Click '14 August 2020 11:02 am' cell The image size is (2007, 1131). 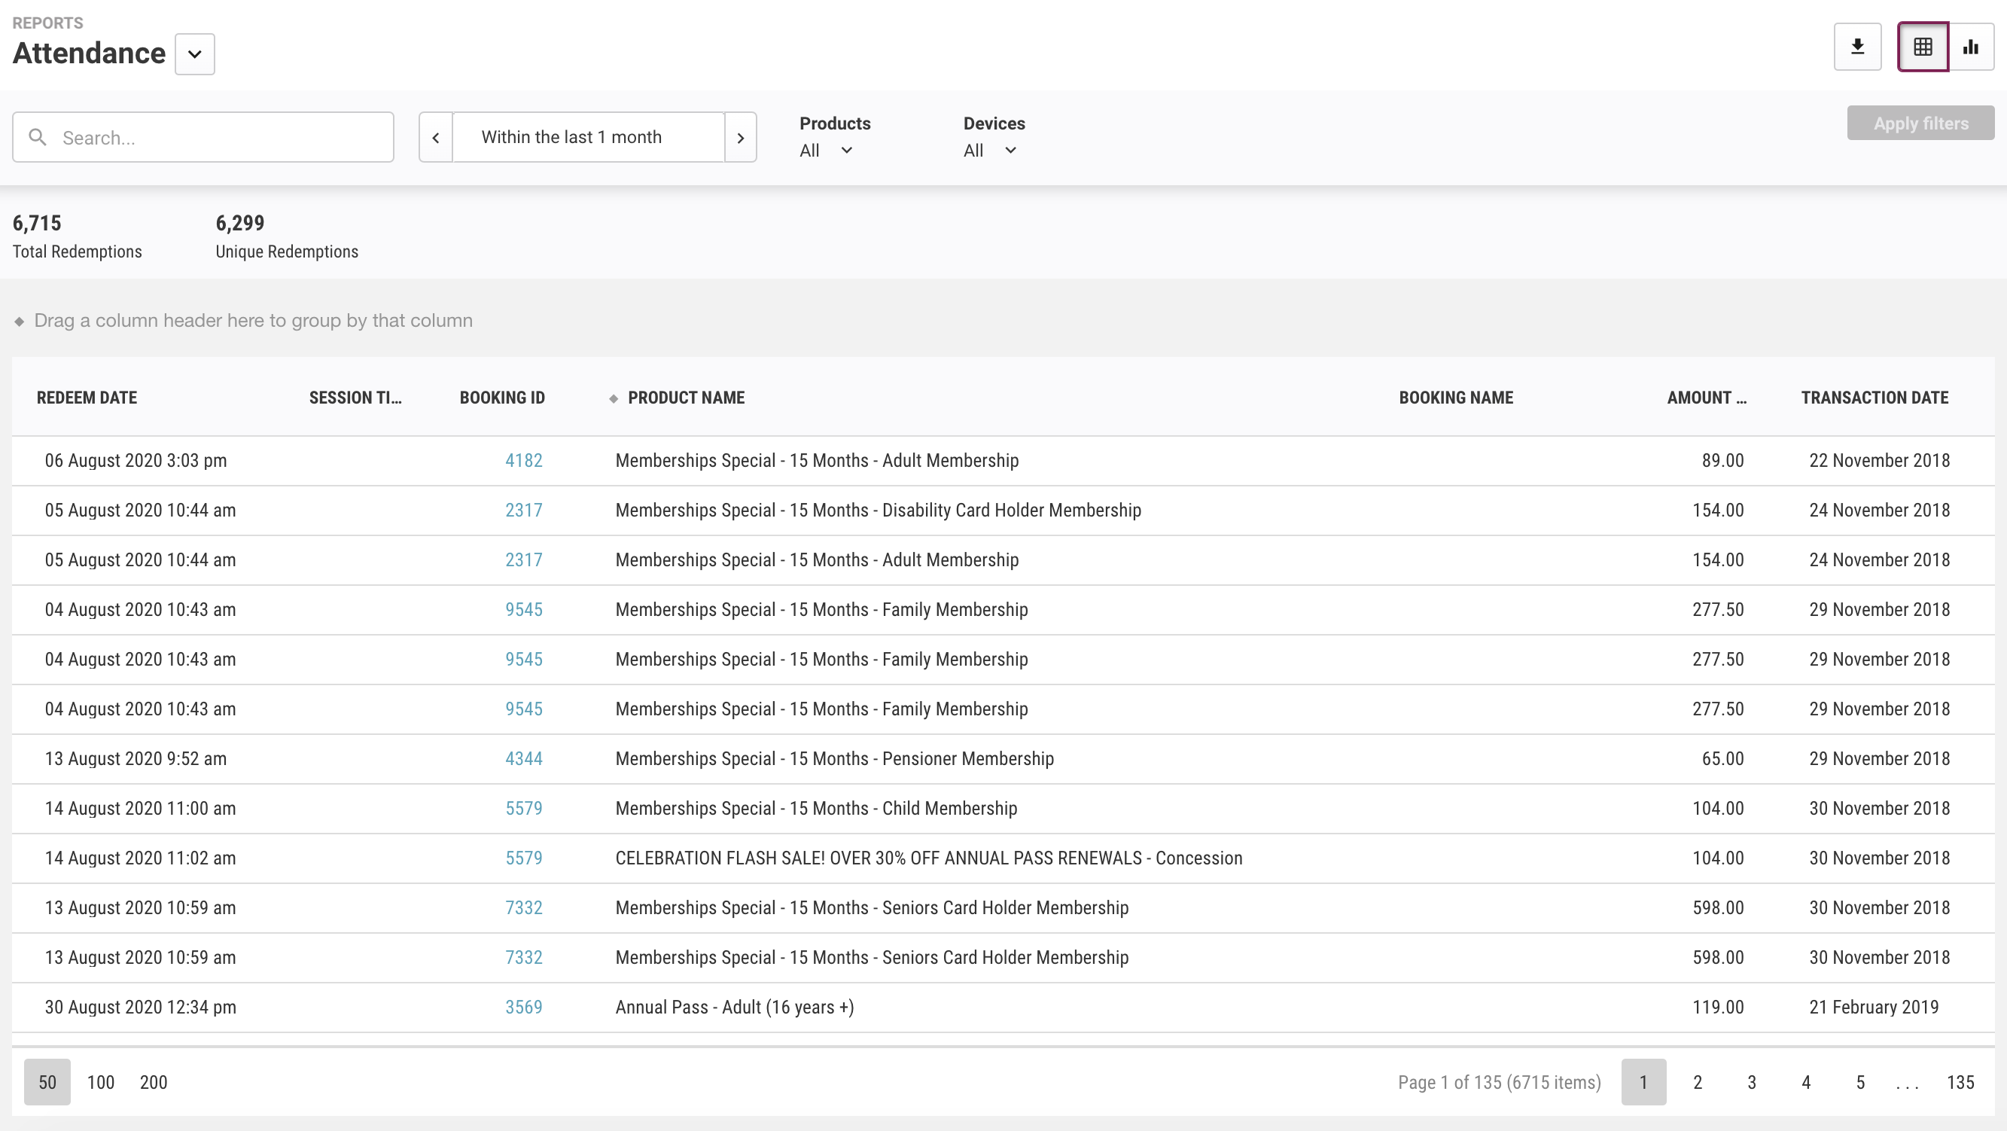point(140,858)
